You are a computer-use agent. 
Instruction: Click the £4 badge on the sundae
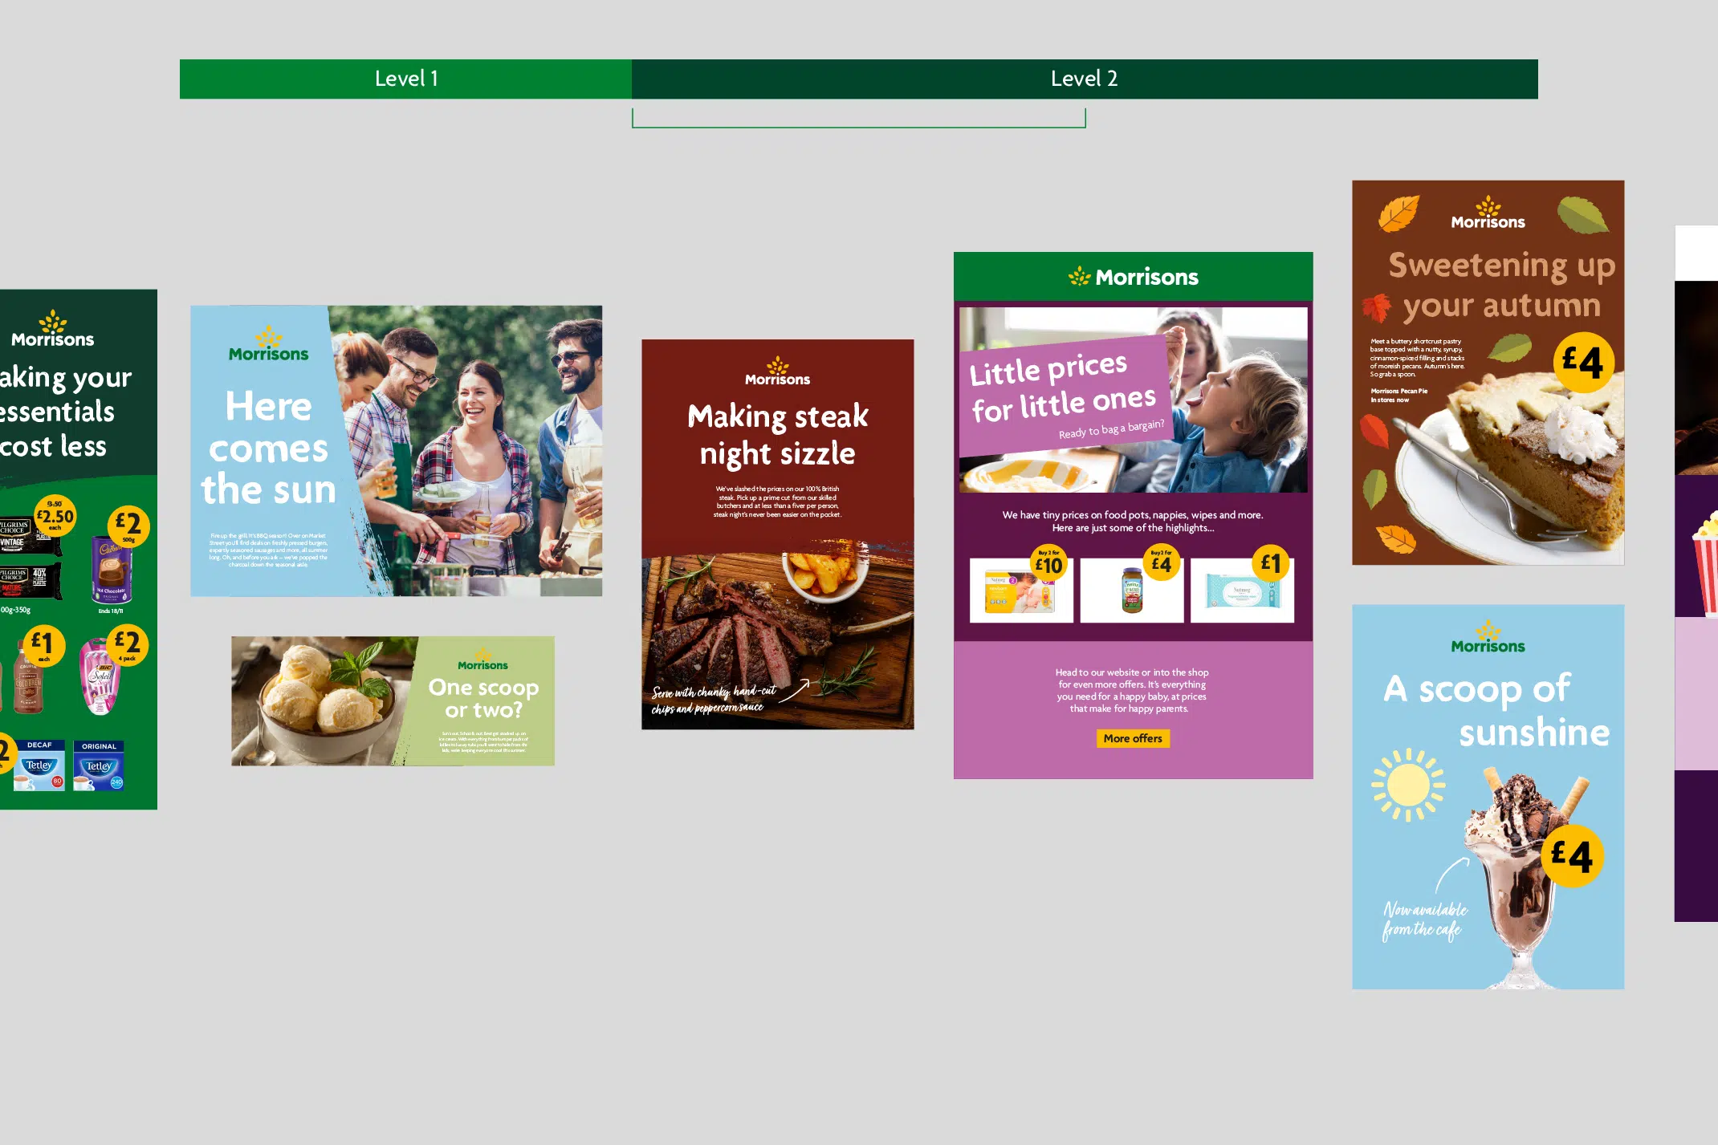tap(1572, 855)
